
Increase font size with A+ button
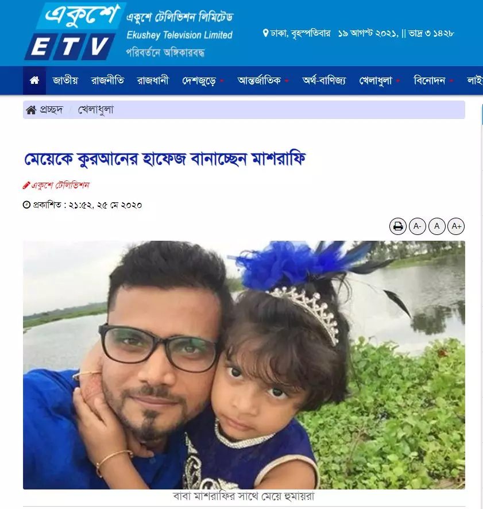[456, 226]
